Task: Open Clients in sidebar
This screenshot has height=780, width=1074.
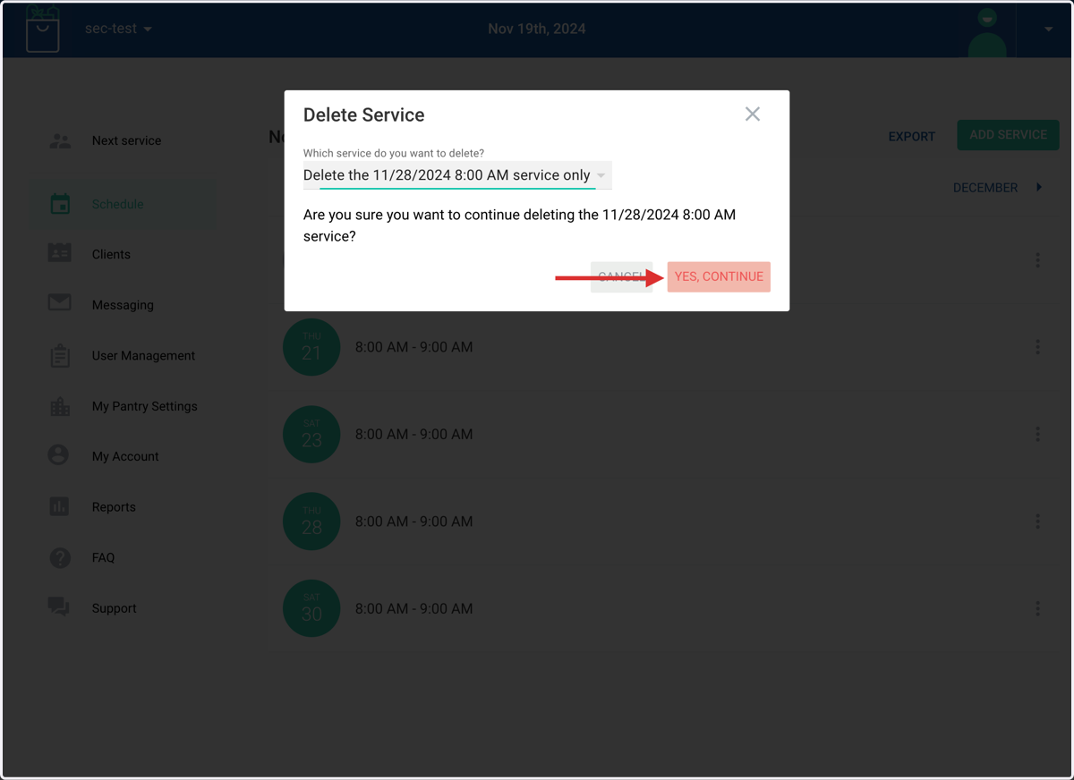Action: (111, 254)
